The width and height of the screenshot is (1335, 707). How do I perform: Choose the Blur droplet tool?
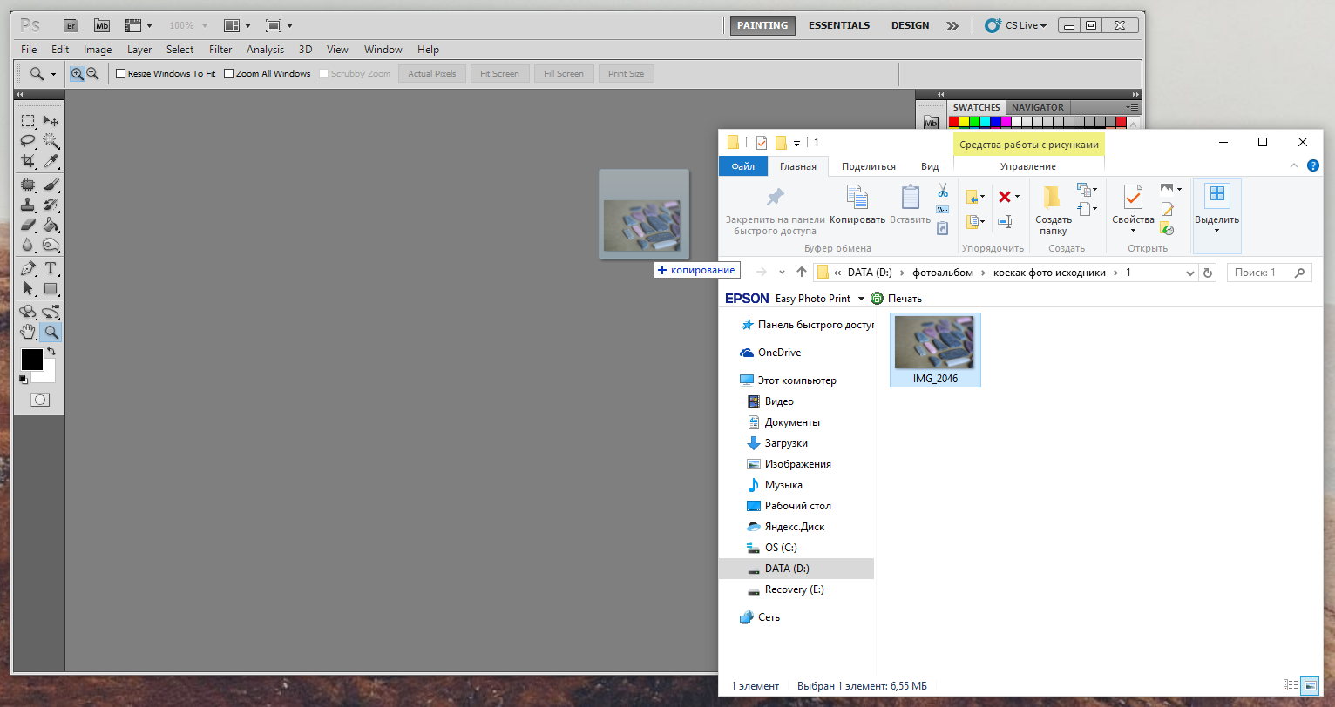tap(28, 245)
